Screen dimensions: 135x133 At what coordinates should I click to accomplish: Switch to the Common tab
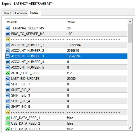tap(21, 13)
